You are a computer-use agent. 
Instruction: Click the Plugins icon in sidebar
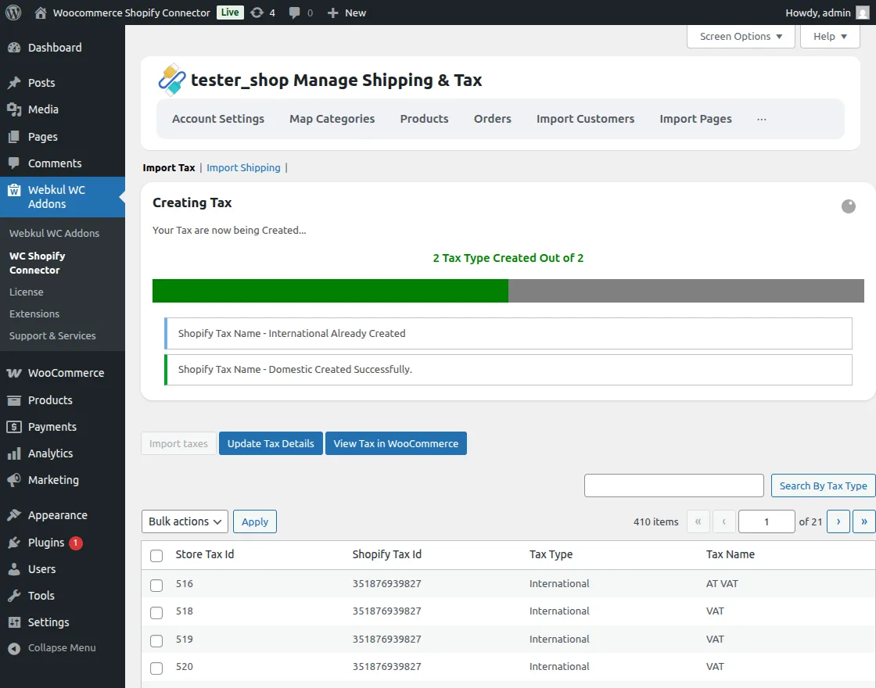[14, 543]
